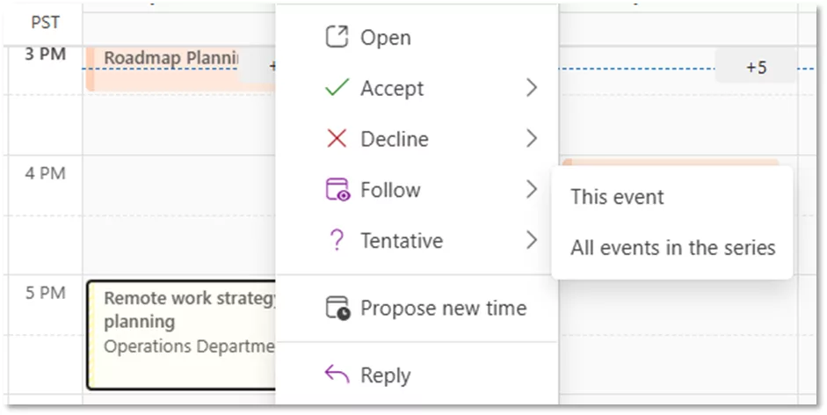Expand the Follow submenu chevron
The image size is (827, 415).
click(x=532, y=189)
